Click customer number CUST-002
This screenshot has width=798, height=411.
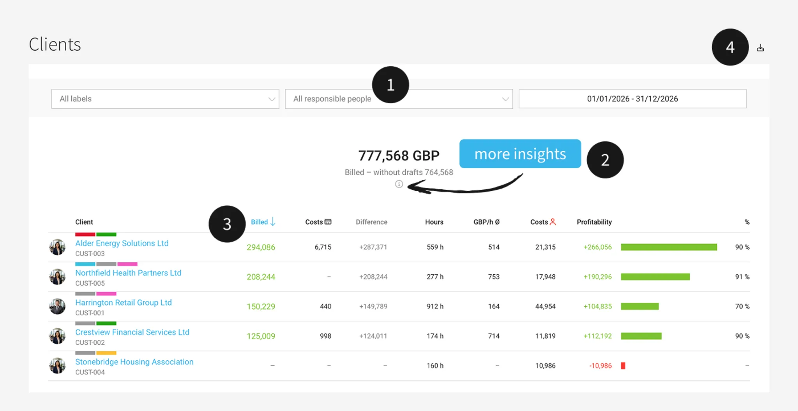[x=90, y=342]
